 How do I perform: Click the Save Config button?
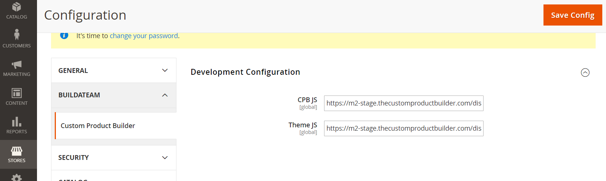[x=573, y=15]
